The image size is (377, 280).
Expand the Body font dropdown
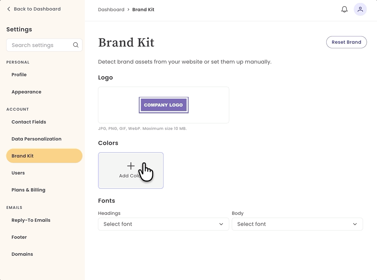tap(297, 224)
